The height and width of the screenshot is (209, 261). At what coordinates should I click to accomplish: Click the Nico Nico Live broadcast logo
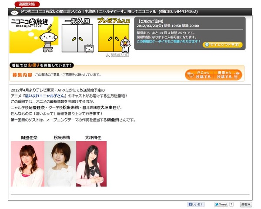[x=34, y=35]
